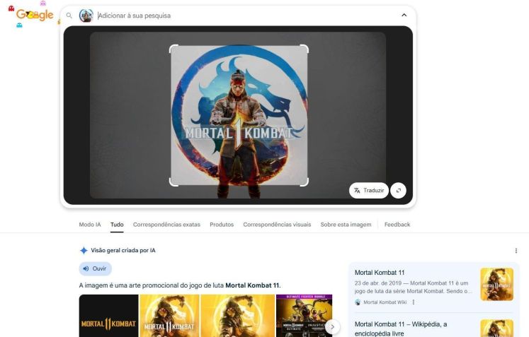Open the Google logo homepage link
This screenshot has height=337, width=529.
pyautogui.click(x=35, y=15)
